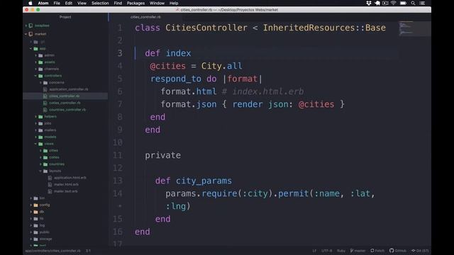Click the Fetch button in status bar
Viewport: 454px width, 255px height.
pyautogui.click(x=377, y=251)
